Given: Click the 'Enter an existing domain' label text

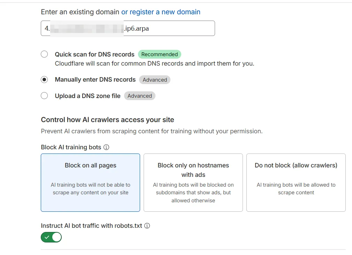Looking at the screenshot, I should click(80, 12).
